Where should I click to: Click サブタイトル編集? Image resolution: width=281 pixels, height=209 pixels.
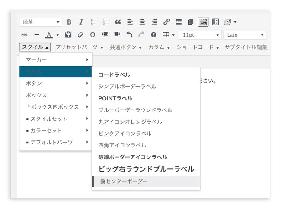tap(246, 47)
